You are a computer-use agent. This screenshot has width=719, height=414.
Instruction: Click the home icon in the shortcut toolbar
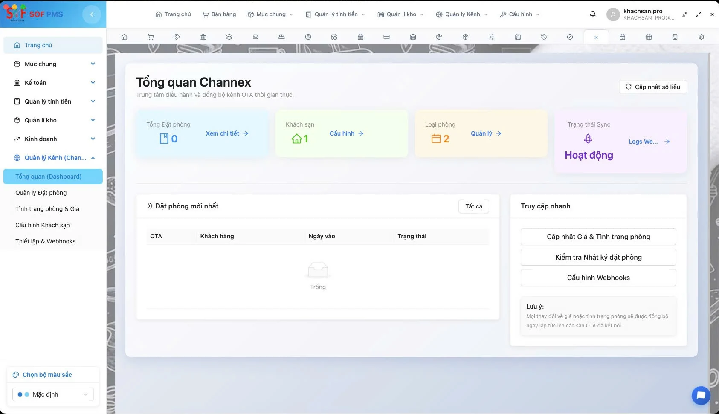pyautogui.click(x=124, y=37)
